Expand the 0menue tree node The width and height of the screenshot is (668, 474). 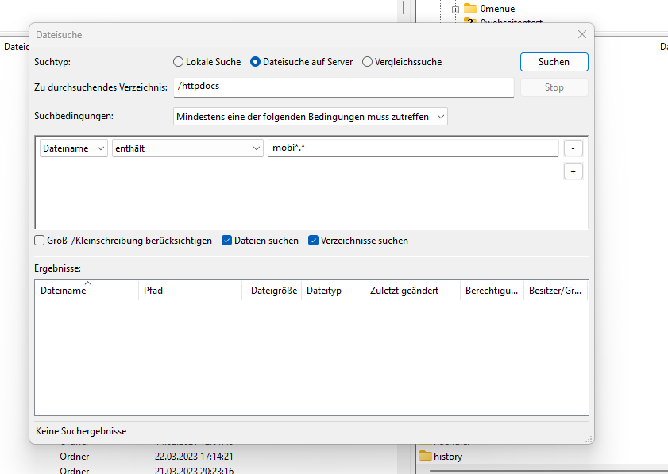coord(456,9)
